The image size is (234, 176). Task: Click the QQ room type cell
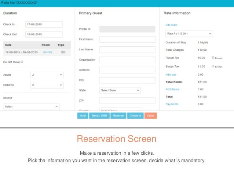[x=63, y=52]
